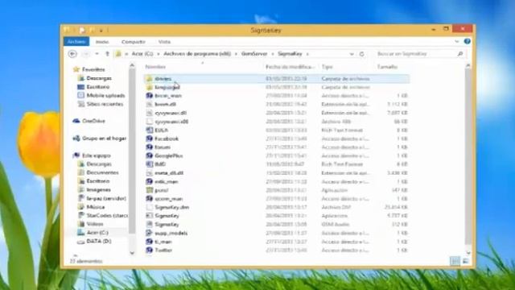
Task: Select the meta_dll.dll file name
Action: pyautogui.click(x=169, y=172)
